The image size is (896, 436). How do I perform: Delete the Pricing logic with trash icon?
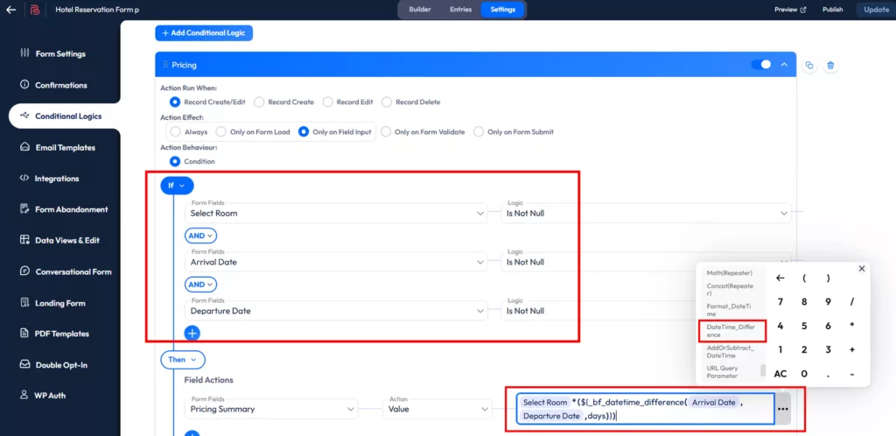click(830, 66)
